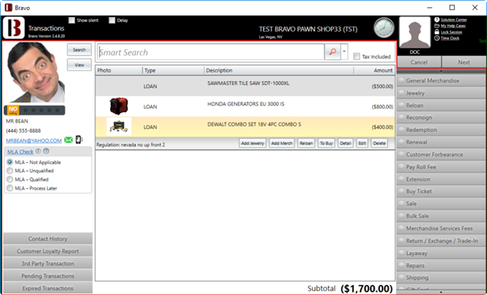Select MLA – Not Applicable radio
The height and width of the screenshot is (295, 487).
(x=10, y=162)
